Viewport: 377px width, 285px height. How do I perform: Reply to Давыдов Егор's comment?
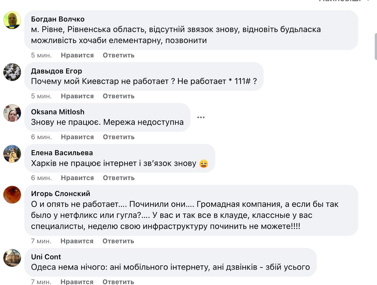(x=118, y=96)
